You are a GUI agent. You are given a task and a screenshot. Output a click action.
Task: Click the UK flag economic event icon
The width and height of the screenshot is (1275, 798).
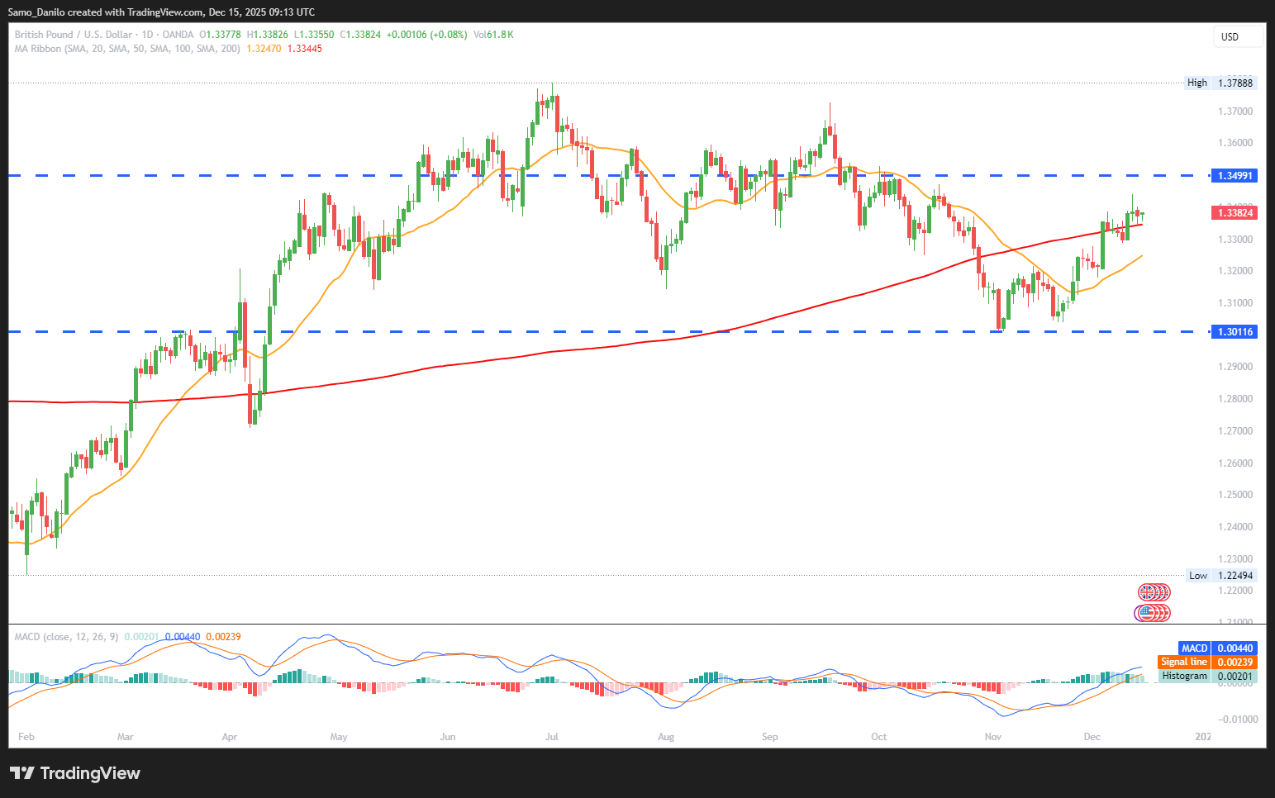click(1149, 591)
